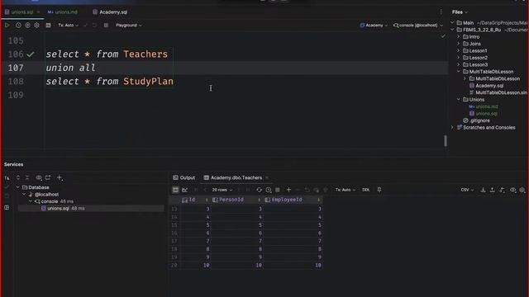Switch to the Academy.sql editor tab
Viewport: 529px width, 297px height.
[110, 12]
